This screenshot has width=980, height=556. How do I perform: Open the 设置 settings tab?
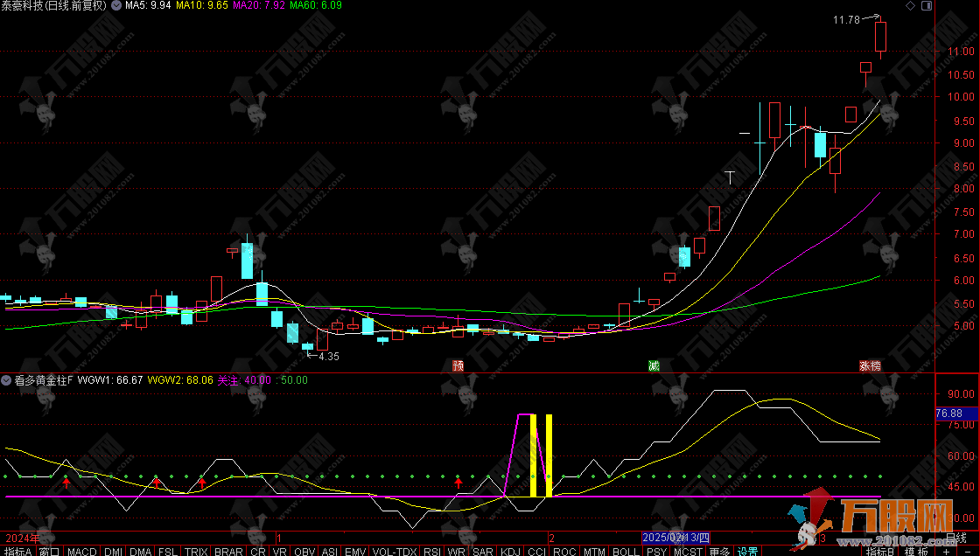click(x=747, y=551)
